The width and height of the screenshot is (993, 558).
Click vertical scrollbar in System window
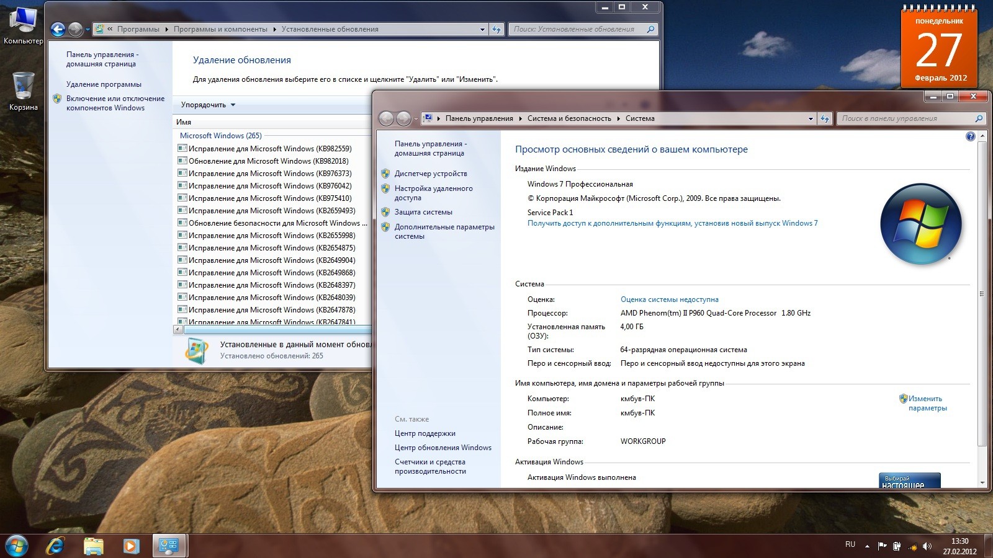point(982,294)
